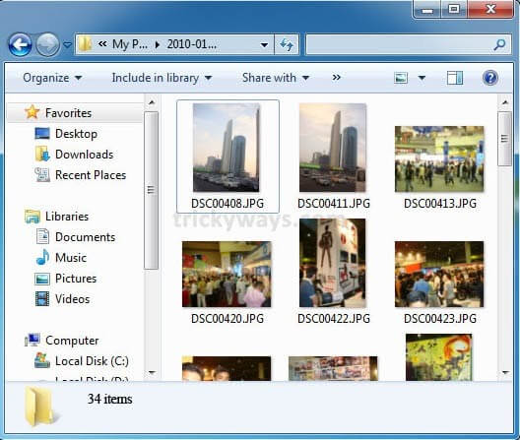Screen dimensions: 520x440
Task: Click the DSC00411.JPG file name
Action: [334, 203]
